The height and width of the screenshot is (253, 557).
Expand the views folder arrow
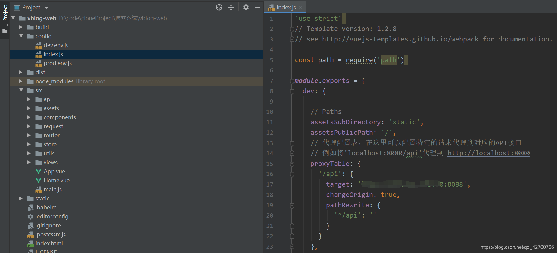29,162
